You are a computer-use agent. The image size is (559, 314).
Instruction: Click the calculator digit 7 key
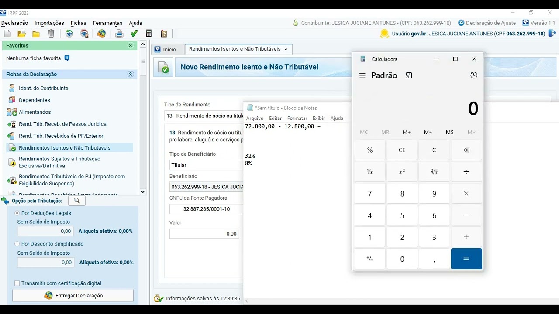click(369, 194)
